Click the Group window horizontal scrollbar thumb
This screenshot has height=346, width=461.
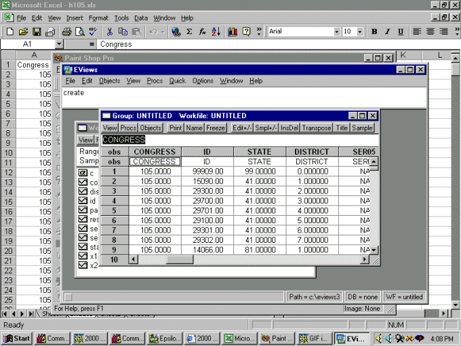pyautogui.click(x=179, y=259)
